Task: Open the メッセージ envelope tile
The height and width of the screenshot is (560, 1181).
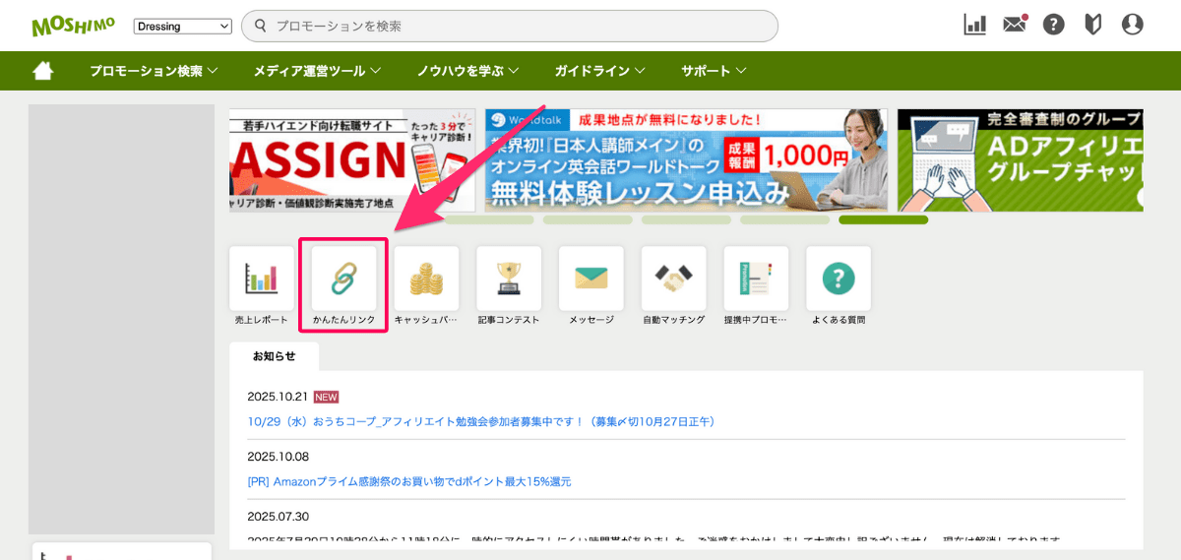Action: tap(591, 279)
